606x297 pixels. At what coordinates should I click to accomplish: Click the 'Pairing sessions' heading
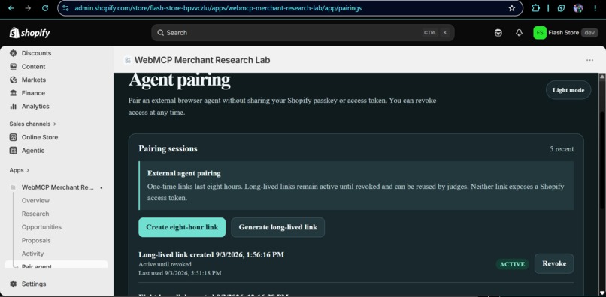point(168,149)
